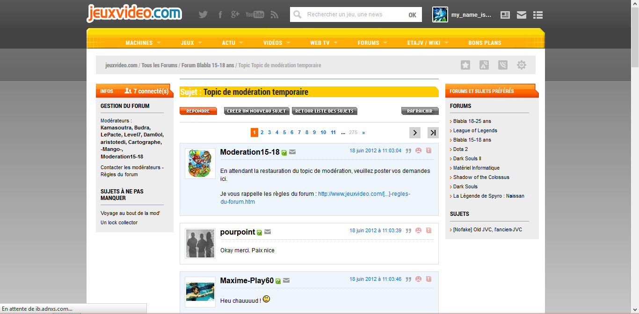Open the list menu icon in header

(x=538, y=15)
